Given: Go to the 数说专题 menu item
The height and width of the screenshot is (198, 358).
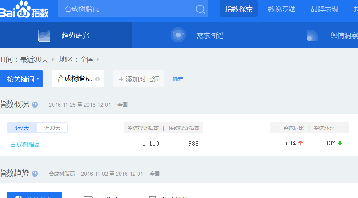Looking at the screenshot, I should click(x=282, y=9).
